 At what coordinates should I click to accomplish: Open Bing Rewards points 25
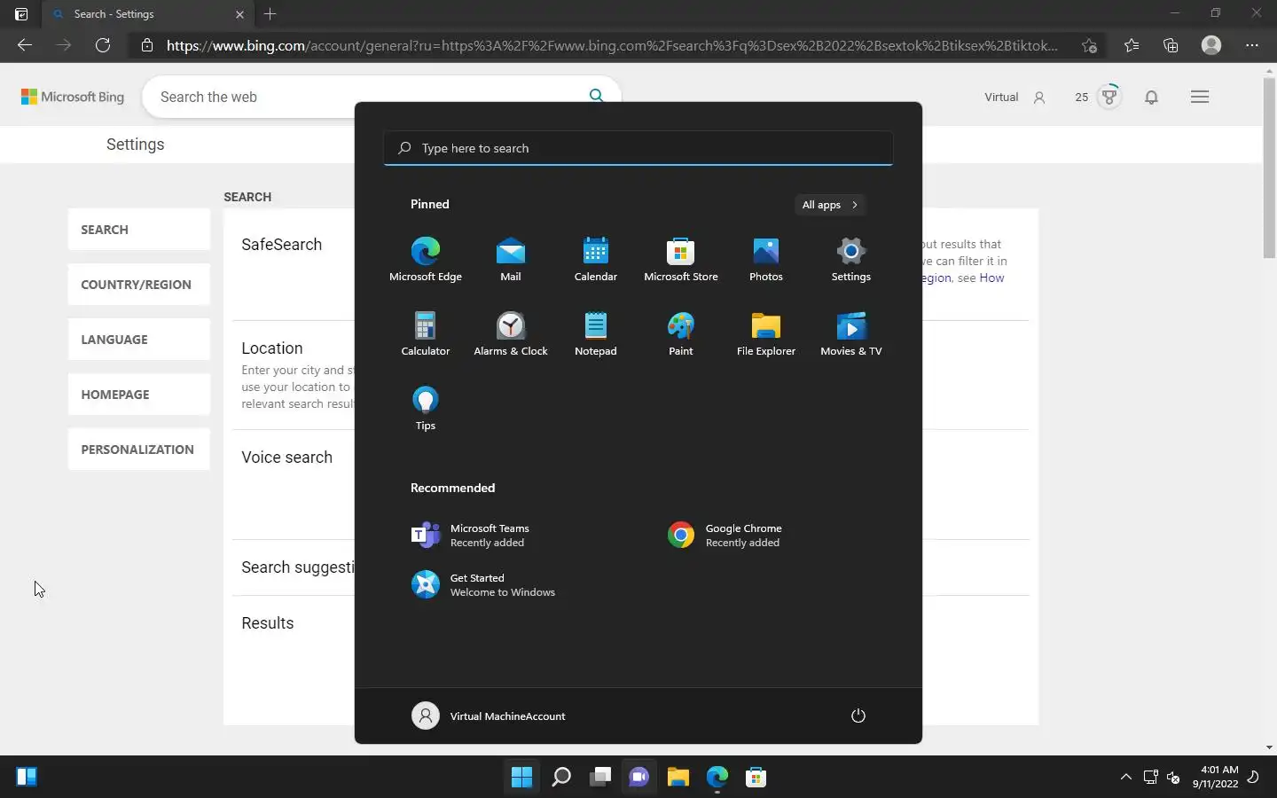tap(1098, 97)
